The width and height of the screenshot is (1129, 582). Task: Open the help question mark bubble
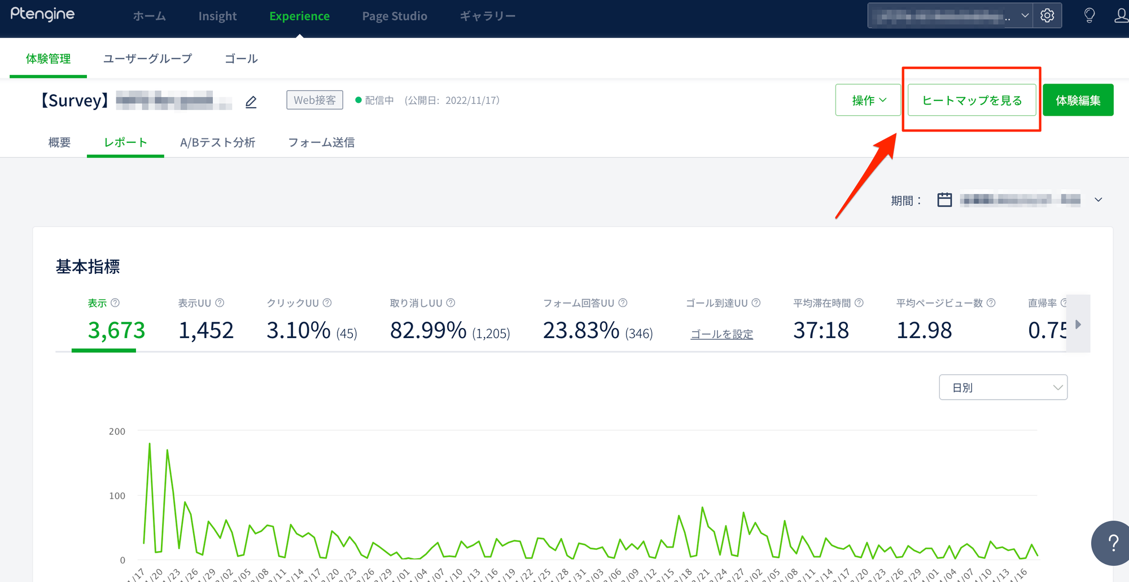[1113, 543]
